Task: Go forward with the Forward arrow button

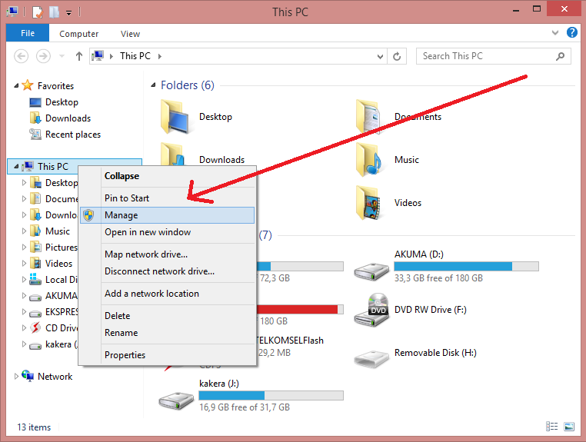Action: [x=43, y=56]
